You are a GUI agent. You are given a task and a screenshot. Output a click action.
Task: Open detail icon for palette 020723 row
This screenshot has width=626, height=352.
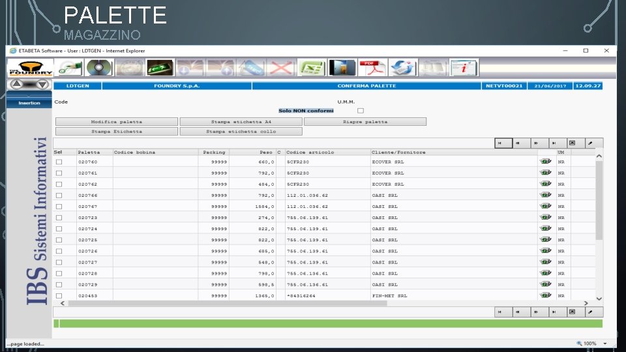coord(545,218)
